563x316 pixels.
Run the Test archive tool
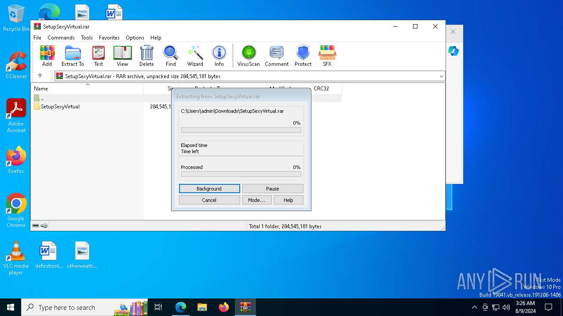coord(99,56)
